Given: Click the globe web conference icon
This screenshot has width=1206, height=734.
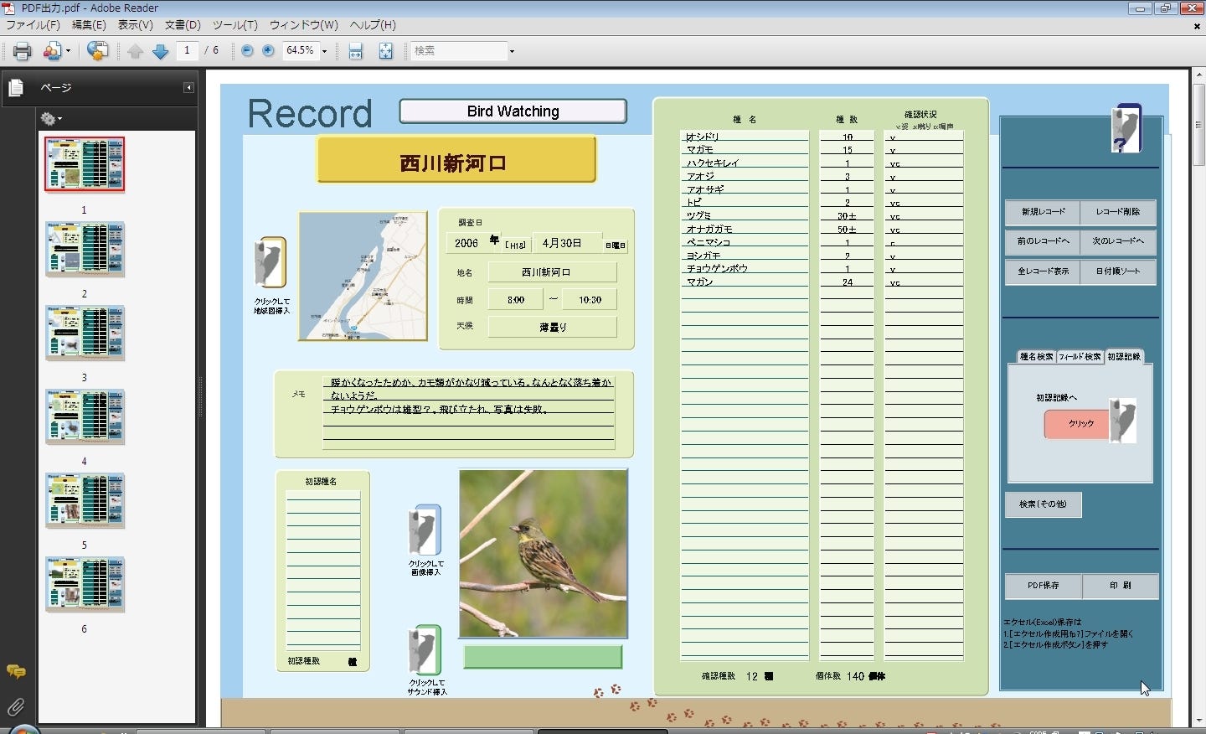Looking at the screenshot, I should coord(97,51).
